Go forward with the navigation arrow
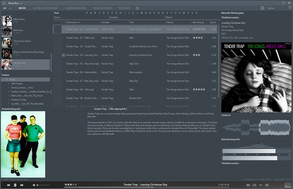293x189 pixels. click(x=10, y=8)
